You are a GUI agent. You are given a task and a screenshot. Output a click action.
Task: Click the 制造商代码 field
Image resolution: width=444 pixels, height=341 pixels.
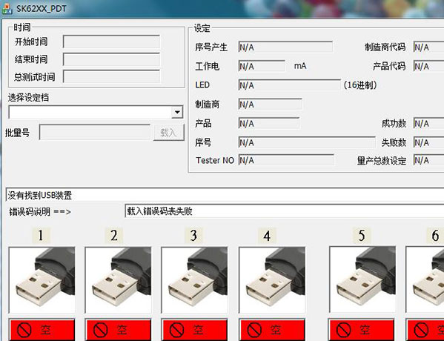[x=428, y=47]
